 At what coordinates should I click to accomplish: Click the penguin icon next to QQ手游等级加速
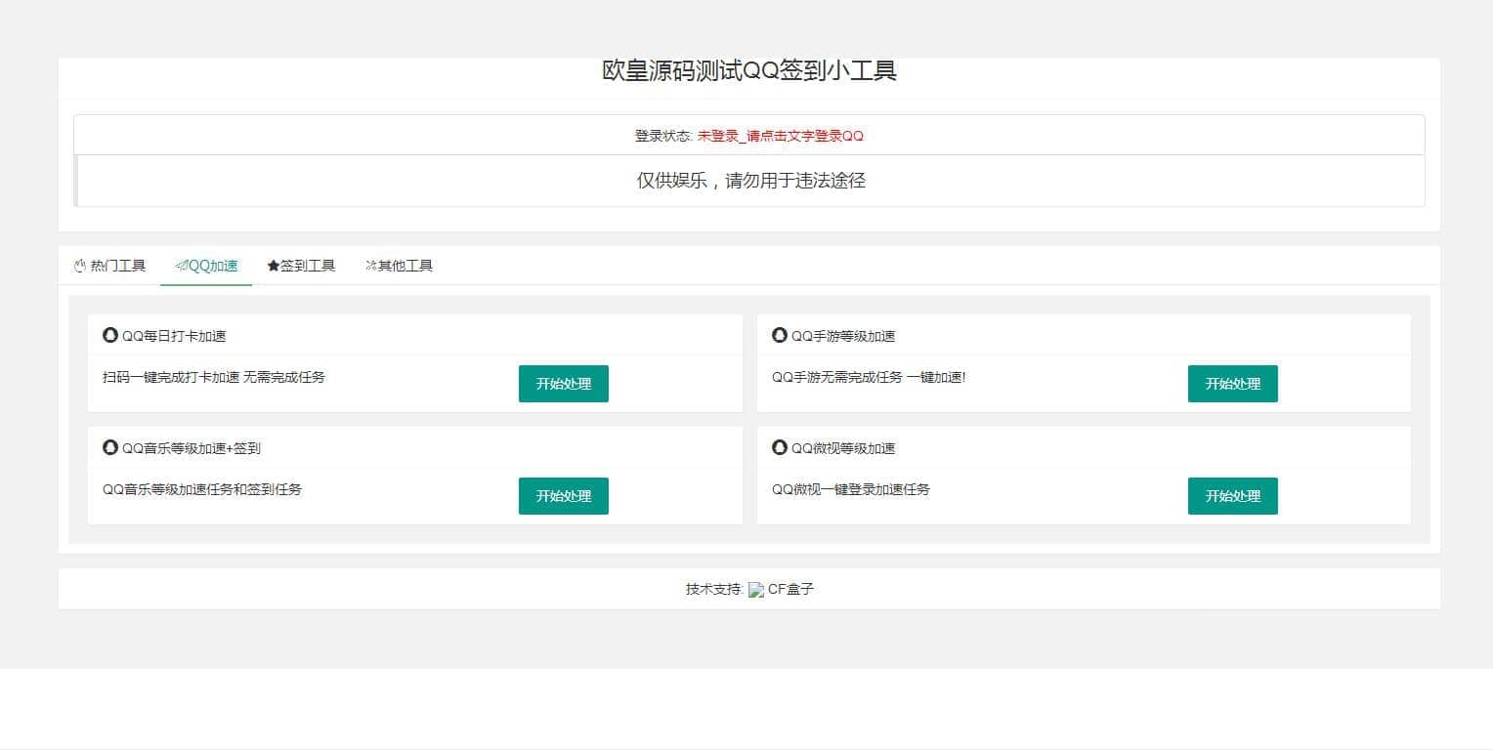click(x=780, y=335)
